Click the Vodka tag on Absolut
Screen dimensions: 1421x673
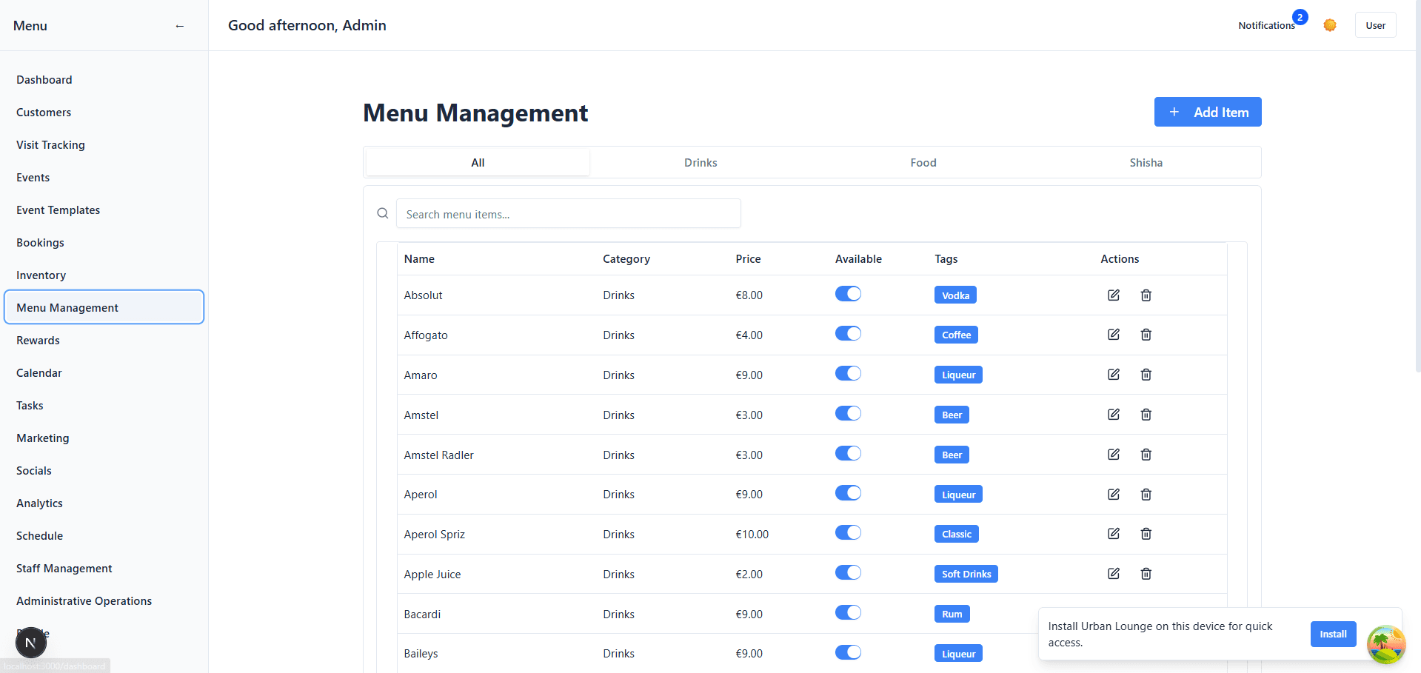[x=955, y=295]
